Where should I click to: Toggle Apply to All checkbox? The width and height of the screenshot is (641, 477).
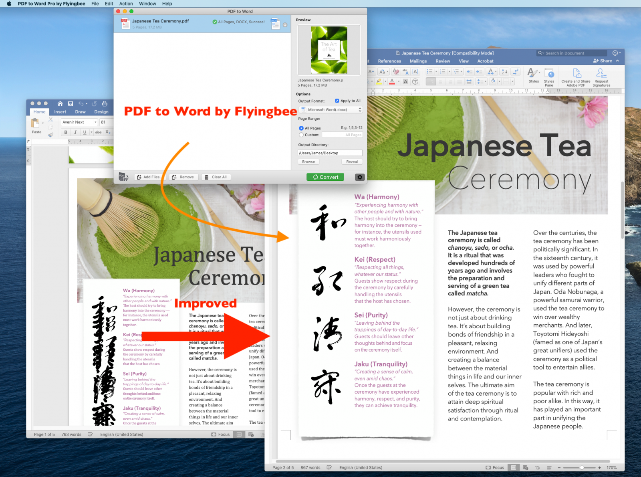(337, 101)
